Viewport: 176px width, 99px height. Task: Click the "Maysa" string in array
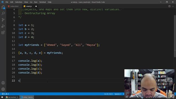tap(91, 45)
